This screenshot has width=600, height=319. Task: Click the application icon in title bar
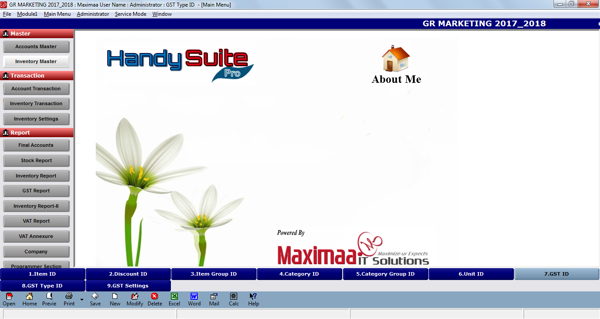(4, 4)
